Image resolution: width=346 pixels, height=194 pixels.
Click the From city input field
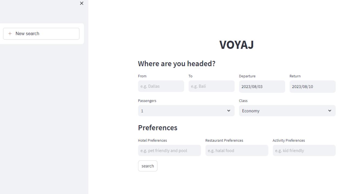click(x=161, y=86)
